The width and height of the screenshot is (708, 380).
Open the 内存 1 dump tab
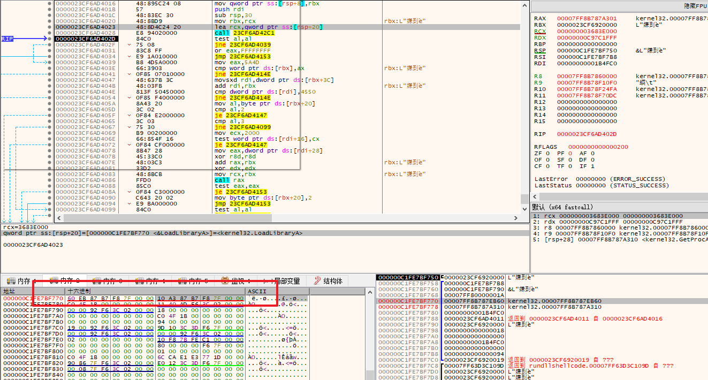point(21,280)
